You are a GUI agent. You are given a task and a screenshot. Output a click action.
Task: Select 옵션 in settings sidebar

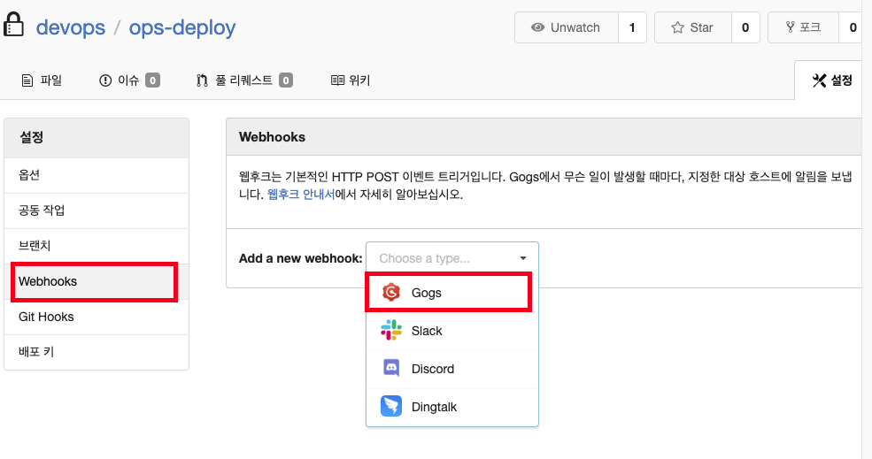[96, 175]
